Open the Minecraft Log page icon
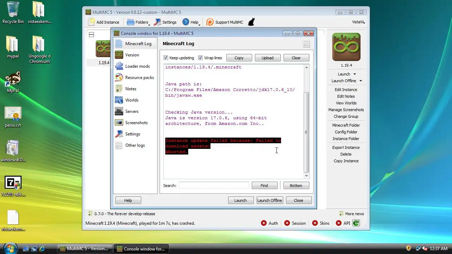The image size is (452, 254). pyautogui.click(x=119, y=44)
